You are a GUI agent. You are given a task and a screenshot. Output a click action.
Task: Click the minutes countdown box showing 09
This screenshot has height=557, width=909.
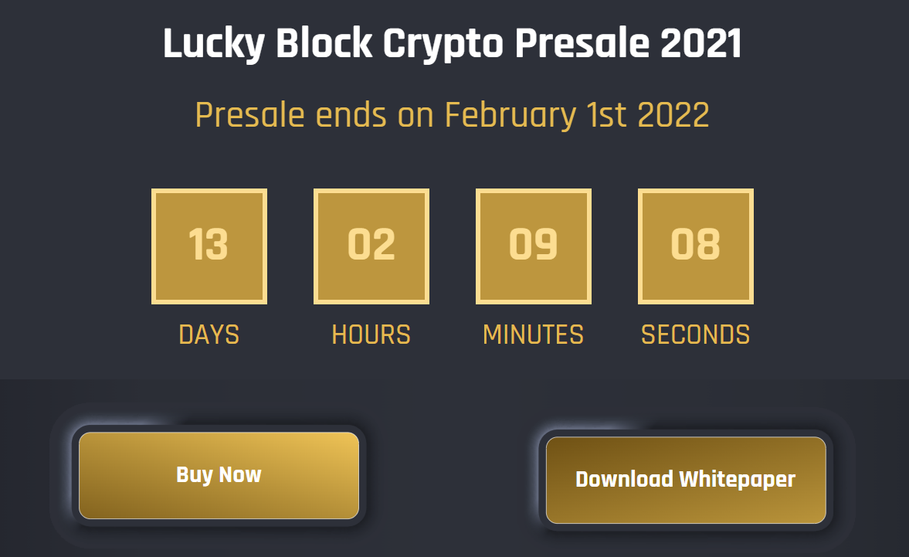534,246
